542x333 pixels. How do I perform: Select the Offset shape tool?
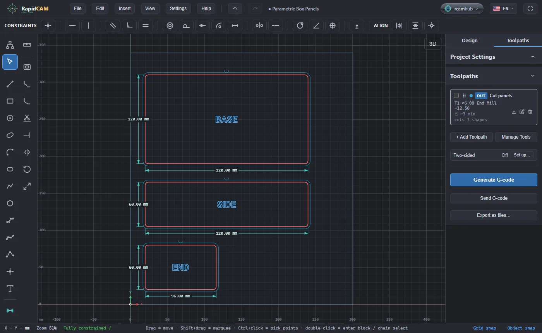[x=27, y=67]
